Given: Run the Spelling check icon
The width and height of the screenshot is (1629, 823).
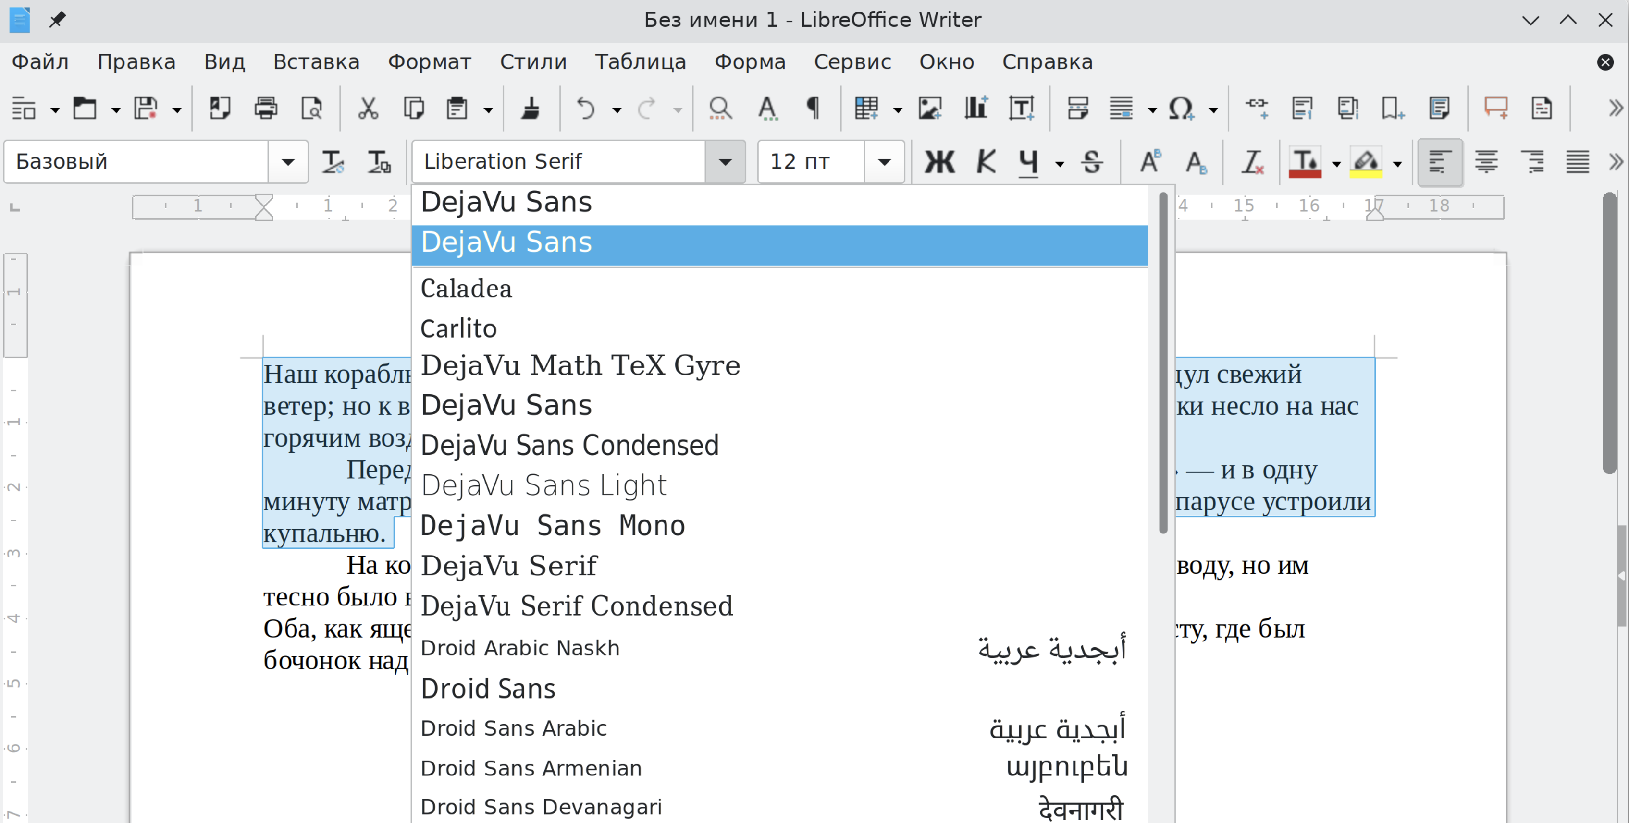Looking at the screenshot, I should click(767, 109).
